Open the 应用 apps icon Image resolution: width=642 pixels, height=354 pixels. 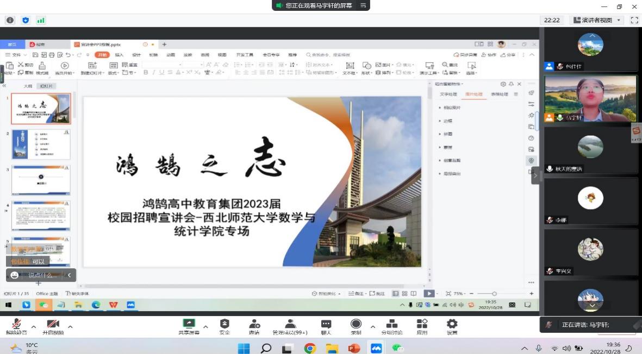click(422, 325)
